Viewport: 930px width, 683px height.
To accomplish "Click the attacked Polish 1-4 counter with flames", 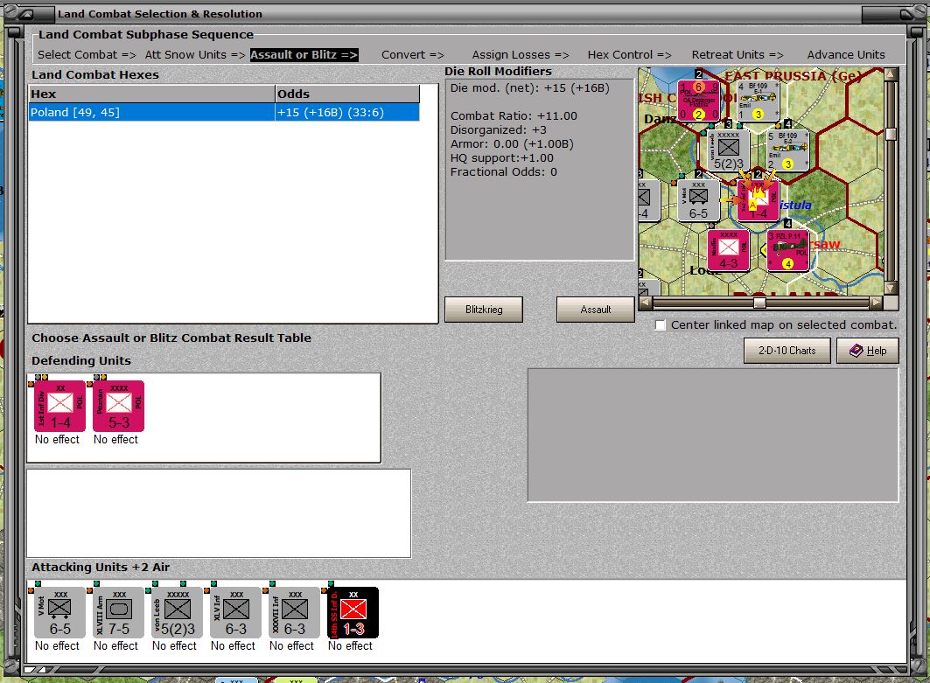I will coord(758,199).
